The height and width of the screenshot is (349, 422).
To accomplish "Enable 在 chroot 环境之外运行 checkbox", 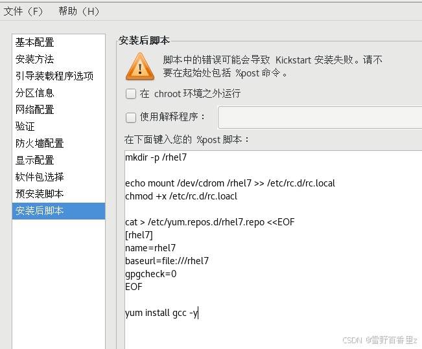I will point(131,94).
